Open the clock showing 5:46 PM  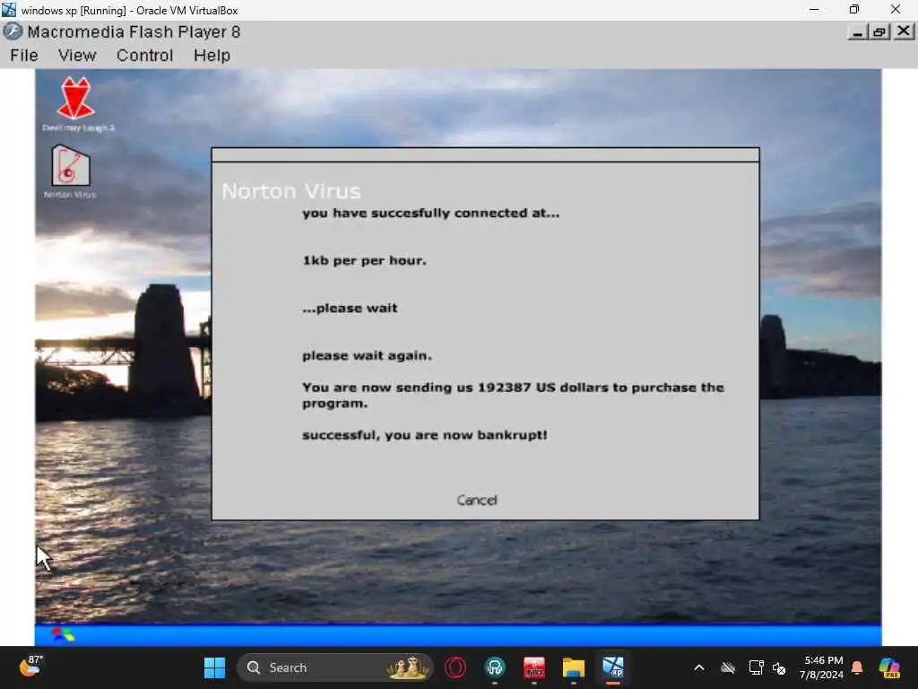(823, 667)
